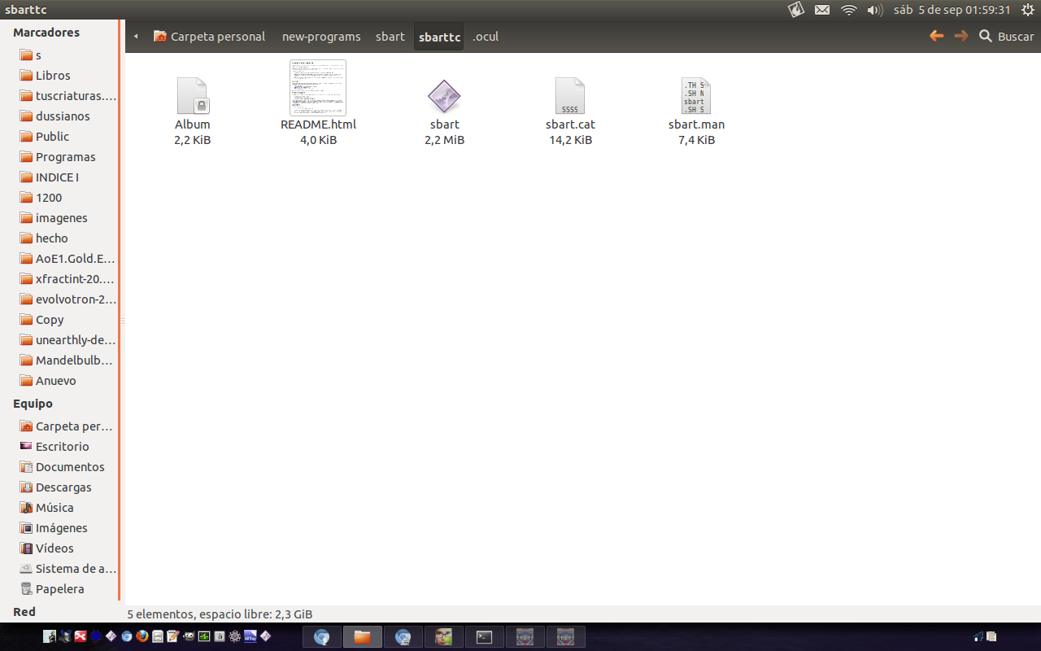1041x651 pixels.
Task: Select the Album locked file icon
Action: pyautogui.click(x=193, y=96)
